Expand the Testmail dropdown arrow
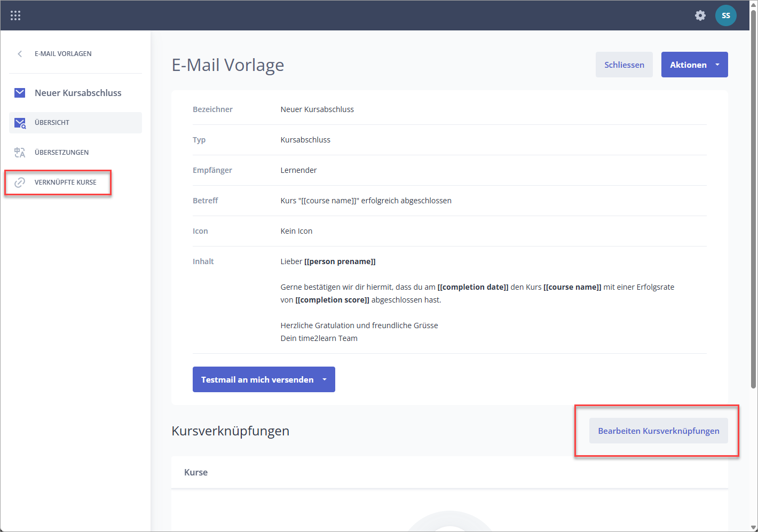 coord(325,380)
